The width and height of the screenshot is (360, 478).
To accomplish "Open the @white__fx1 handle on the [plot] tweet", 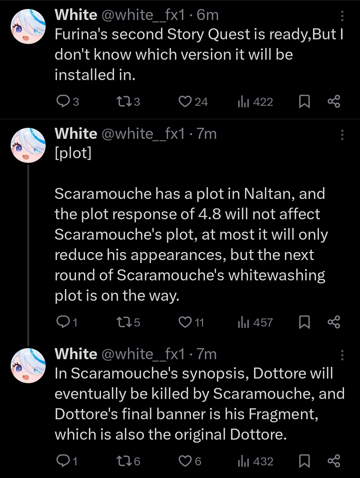I will [x=143, y=134].
